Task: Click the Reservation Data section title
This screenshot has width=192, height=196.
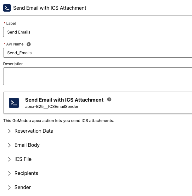Action: [34, 131]
